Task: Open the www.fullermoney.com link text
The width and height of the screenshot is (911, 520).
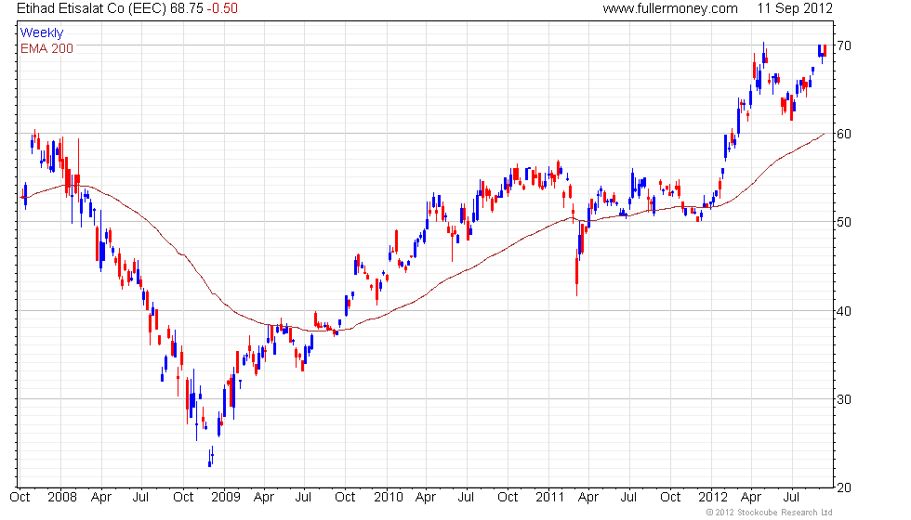Action: click(670, 8)
